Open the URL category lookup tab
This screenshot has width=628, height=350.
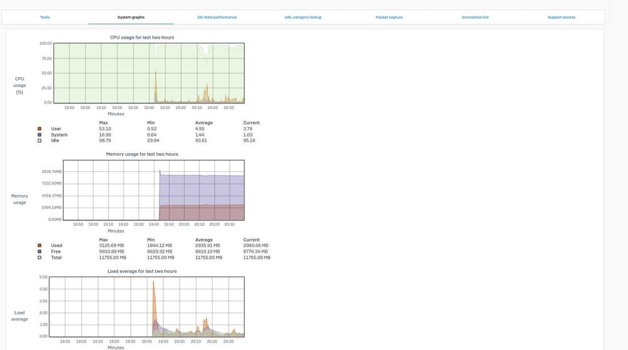pos(303,17)
